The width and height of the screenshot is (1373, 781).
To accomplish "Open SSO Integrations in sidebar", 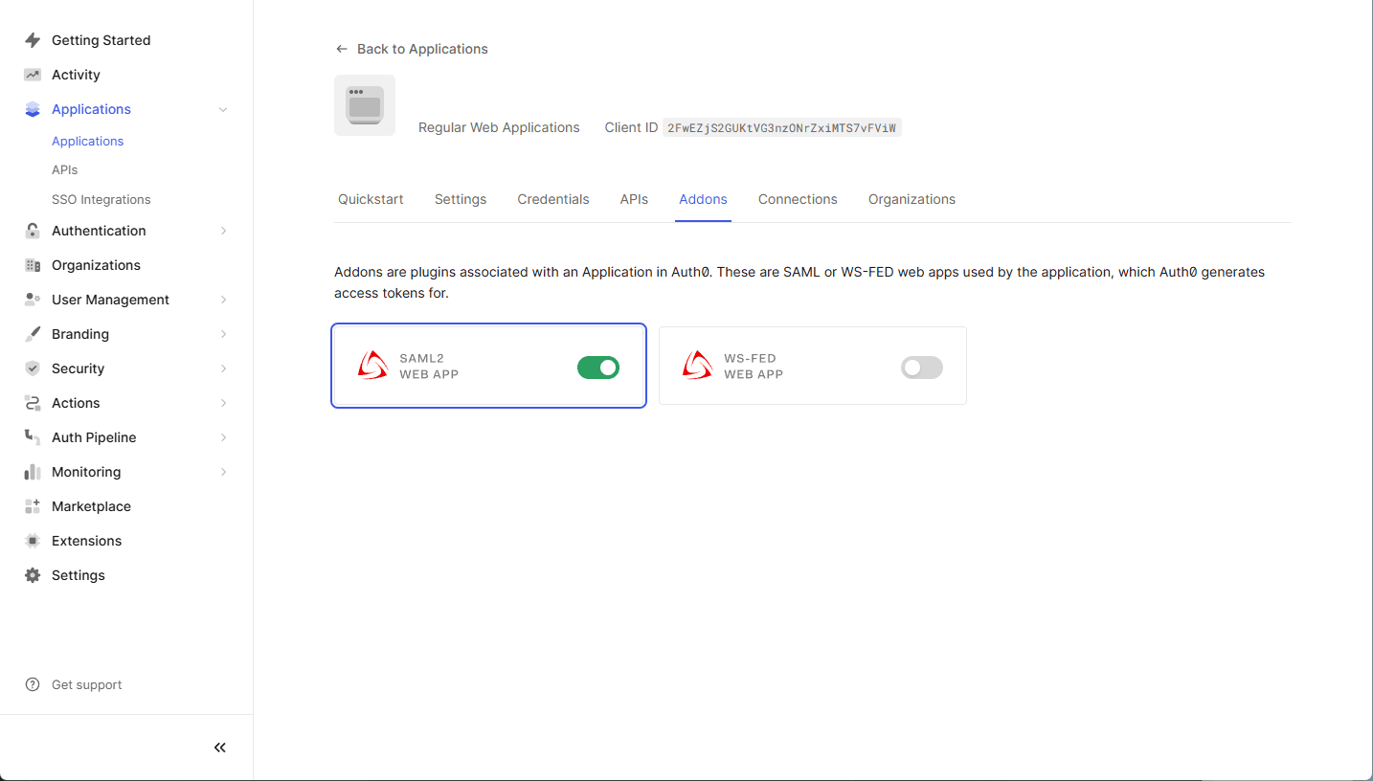I will tap(101, 199).
